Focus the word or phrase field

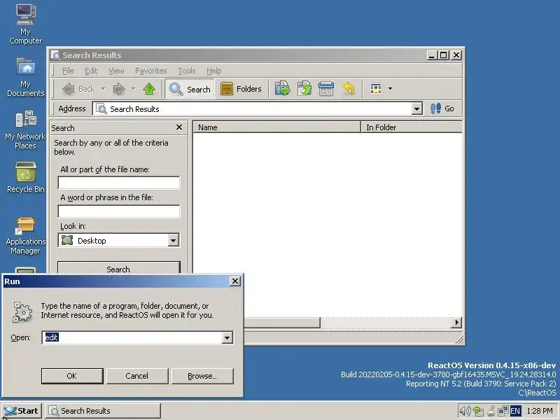point(118,211)
